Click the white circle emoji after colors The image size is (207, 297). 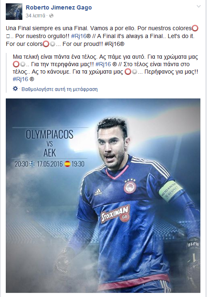tap(53, 44)
